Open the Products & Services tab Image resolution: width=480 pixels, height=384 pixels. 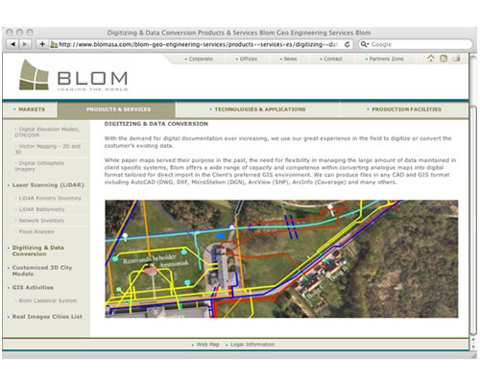point(116,109)
